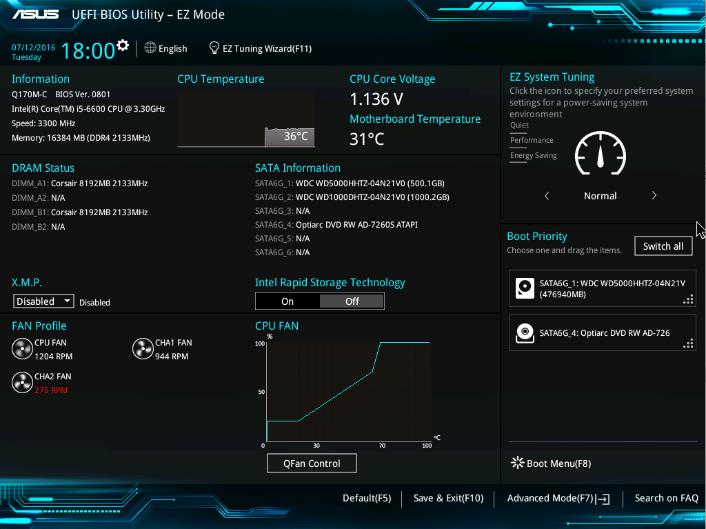Viewport: 706px width, 529px height.
Task: Launch EZ Tuning Wizard(F11)
Action: pos(267,48)
